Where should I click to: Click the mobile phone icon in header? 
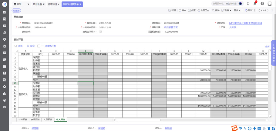(x=248, y=4)
